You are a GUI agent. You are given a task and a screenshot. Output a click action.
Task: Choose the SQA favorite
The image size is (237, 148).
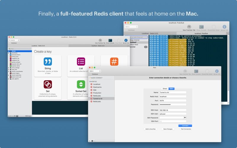95,90
